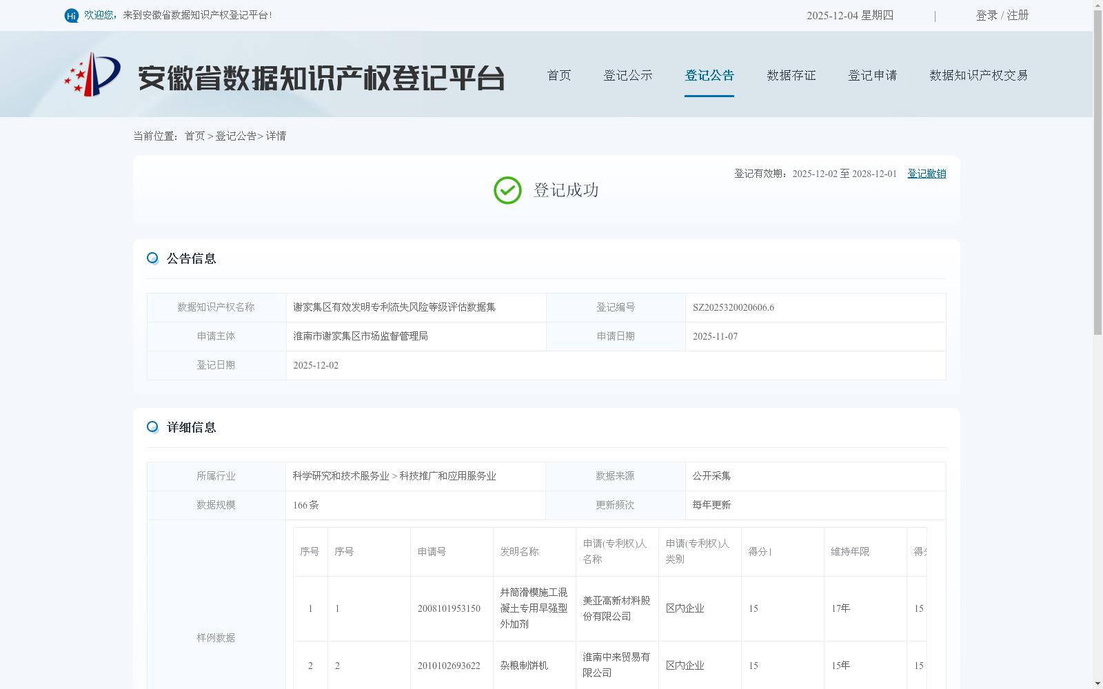The image size is (1103, 689).
Task: Click application number 2008101953150
Action: point(449,608)
